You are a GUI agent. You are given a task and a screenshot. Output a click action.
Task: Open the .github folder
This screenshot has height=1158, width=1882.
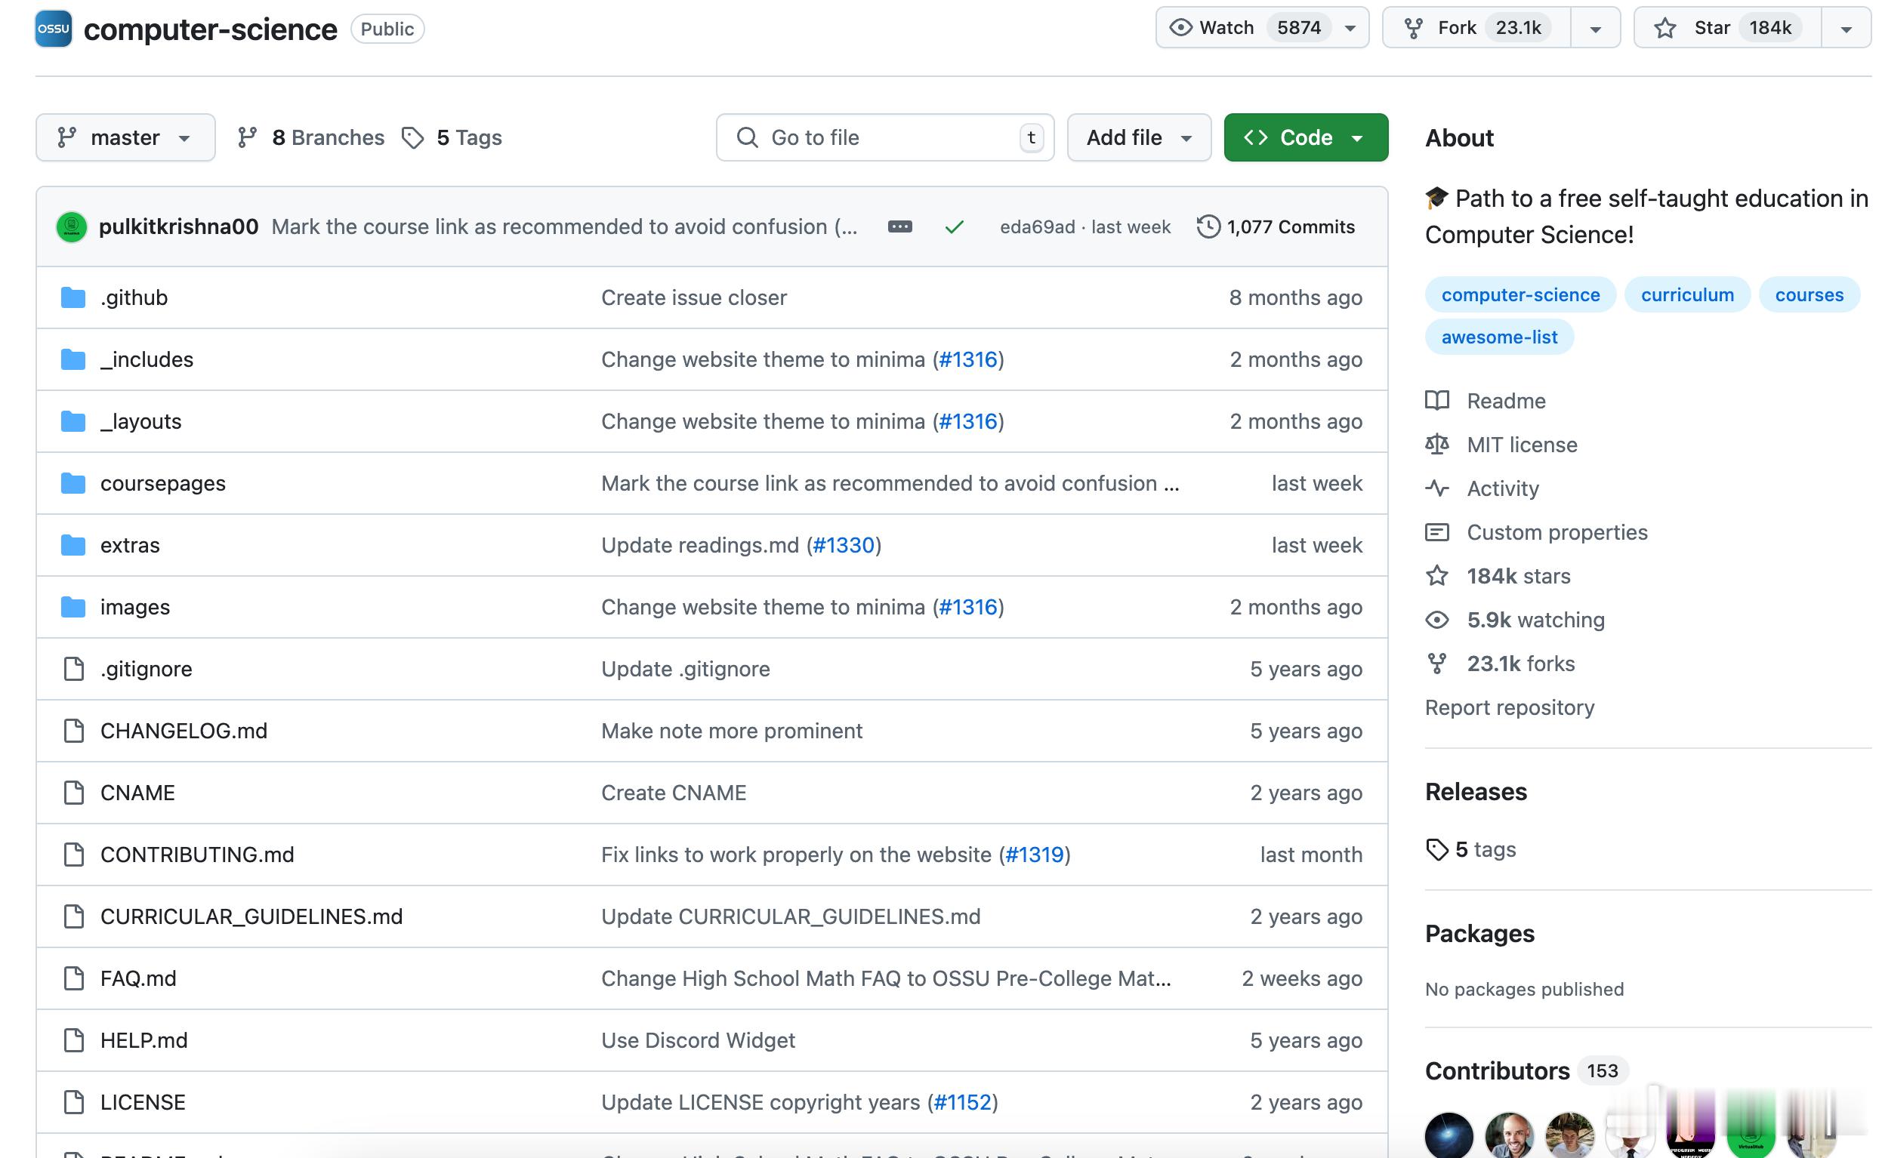133,297
